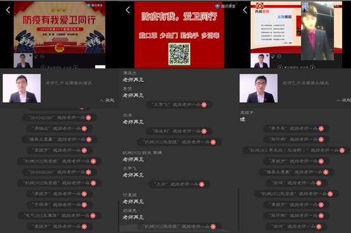This screenshot has height=233, width=351.
Task: Tap the small teacher thumbnail under right slide
Action: (260, 60)
